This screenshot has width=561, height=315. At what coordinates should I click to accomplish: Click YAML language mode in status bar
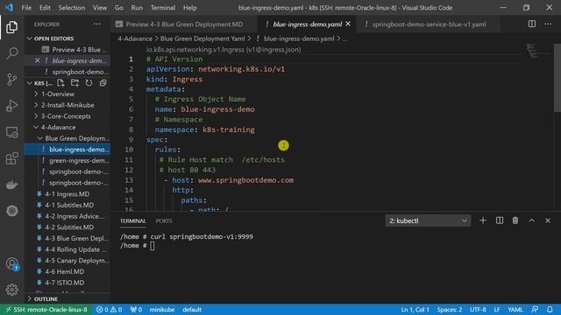coord(515,310)
